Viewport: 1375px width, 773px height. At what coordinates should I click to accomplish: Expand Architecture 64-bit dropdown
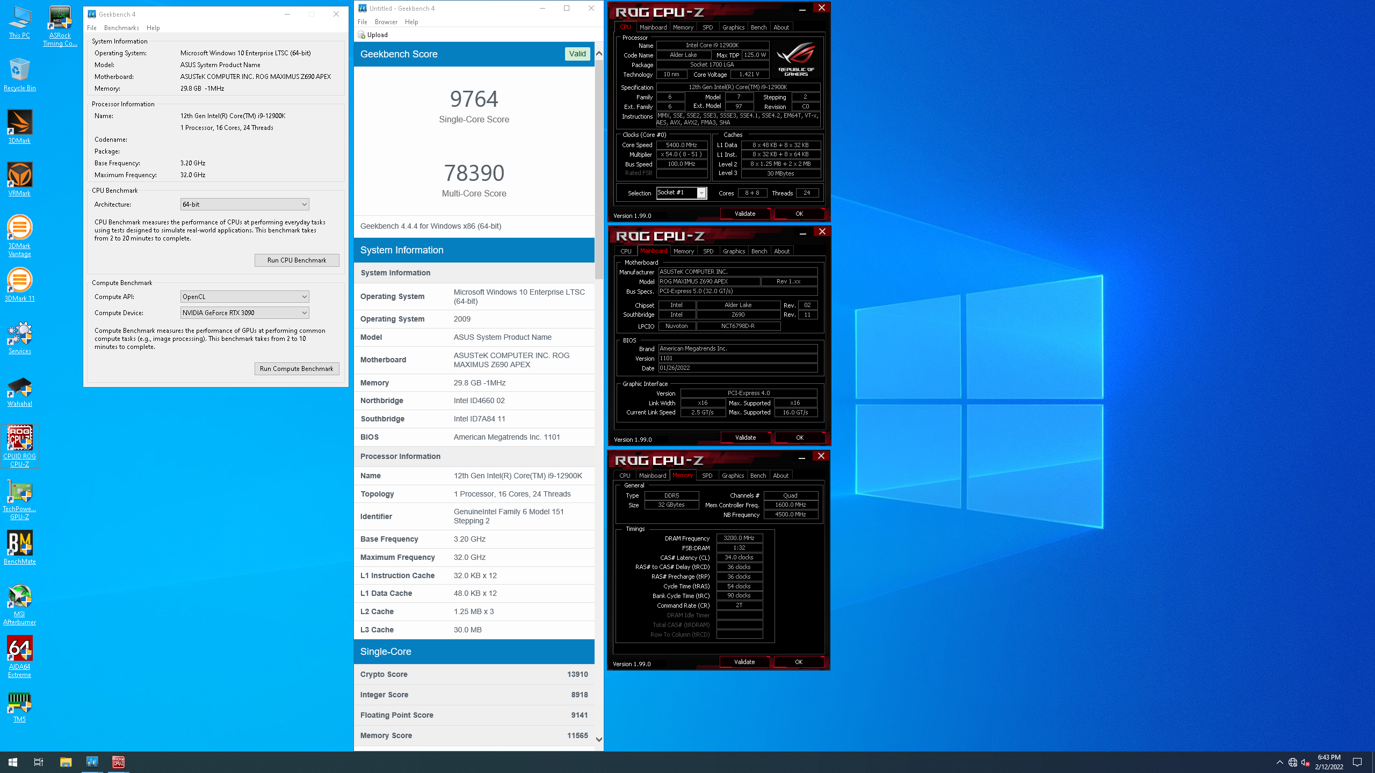tap(245, 205)
